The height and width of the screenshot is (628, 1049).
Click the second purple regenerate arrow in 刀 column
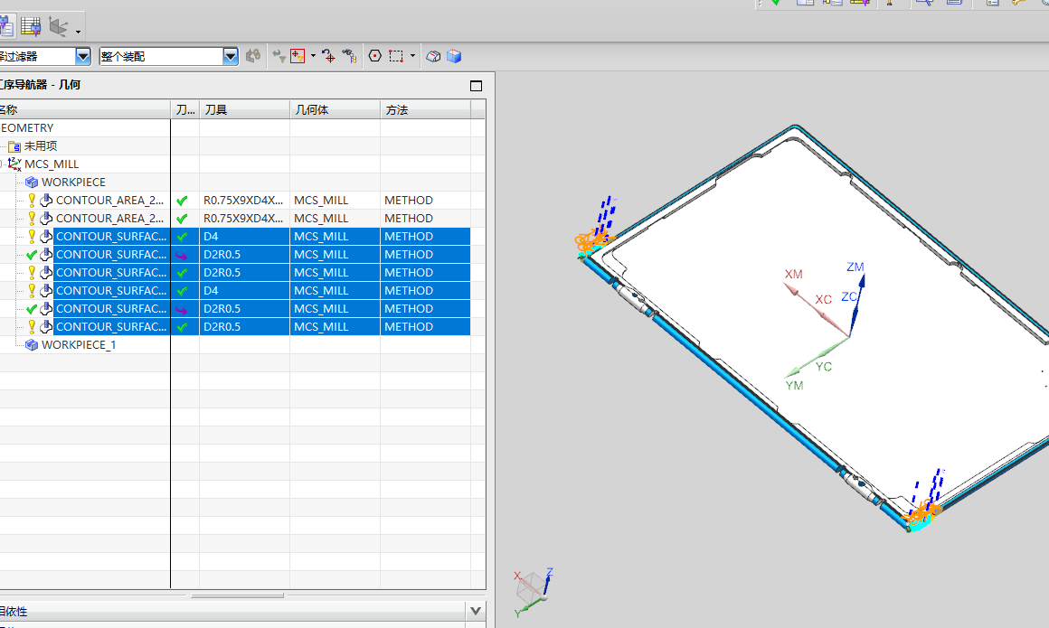coord(181,309)
